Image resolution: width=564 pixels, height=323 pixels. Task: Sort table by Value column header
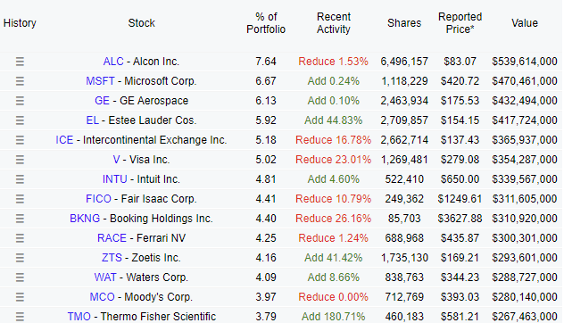tap(525, 23)
